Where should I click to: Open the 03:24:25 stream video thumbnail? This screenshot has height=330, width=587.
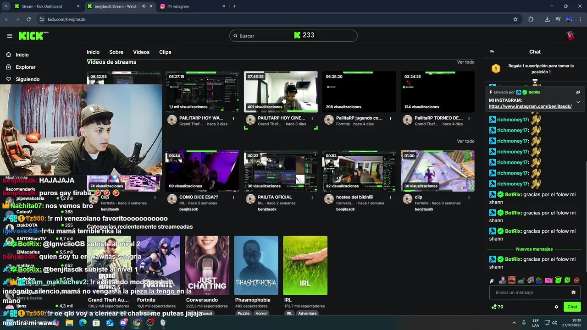437,92
